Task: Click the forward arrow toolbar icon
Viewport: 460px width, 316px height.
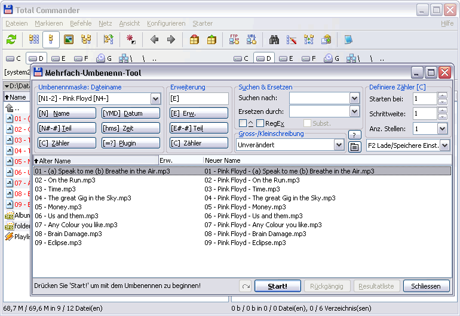Action: point(171,39)
